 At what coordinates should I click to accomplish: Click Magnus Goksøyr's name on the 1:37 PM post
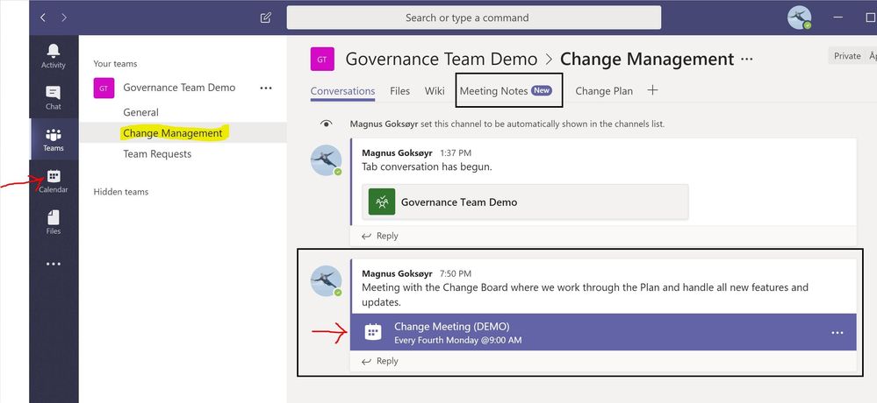click(397, 153)
